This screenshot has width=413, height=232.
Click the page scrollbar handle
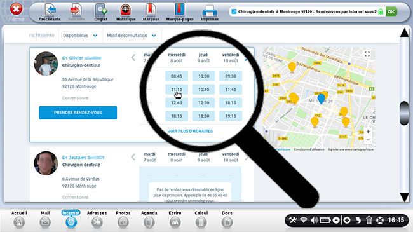coord(404,113)
